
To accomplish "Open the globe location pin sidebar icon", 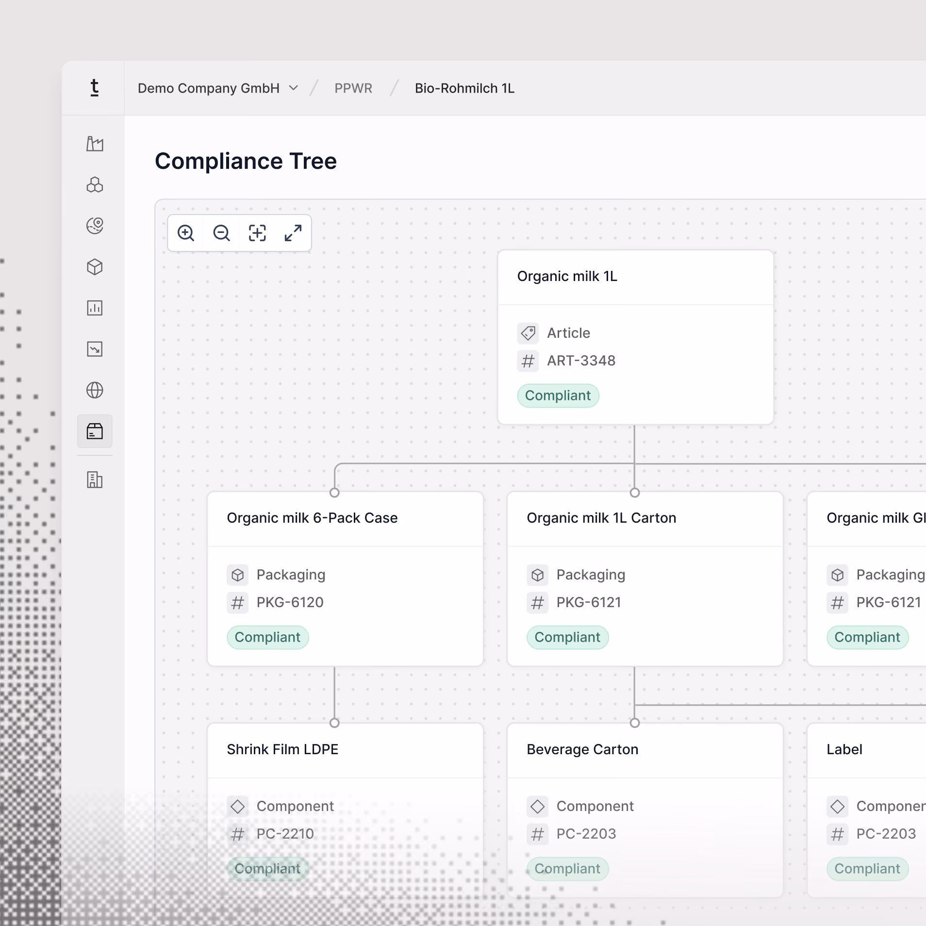I will click(95, 226).
